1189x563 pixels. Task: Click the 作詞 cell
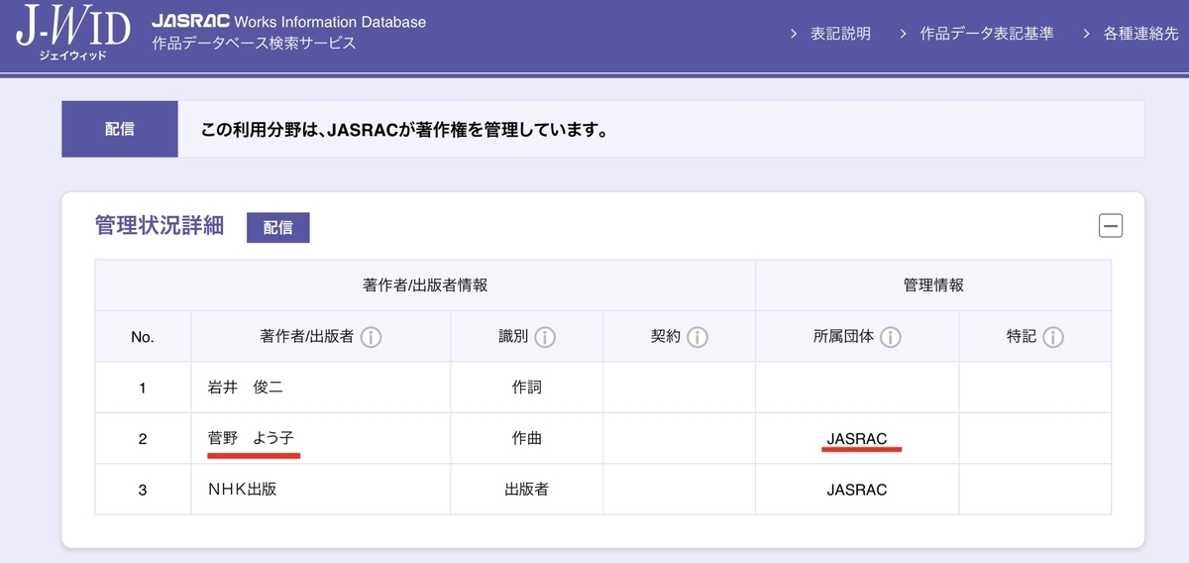(526, 388)
